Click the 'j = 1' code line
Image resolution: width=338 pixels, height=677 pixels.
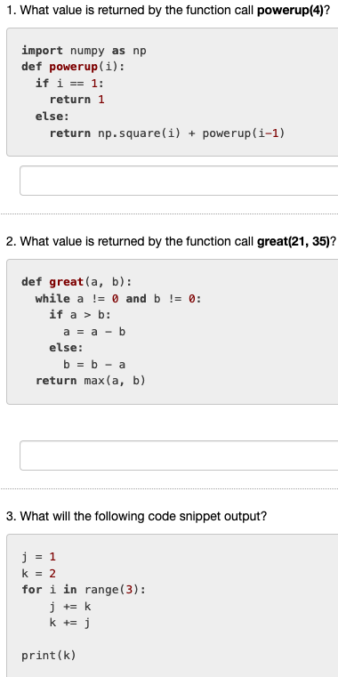(39, 557)
